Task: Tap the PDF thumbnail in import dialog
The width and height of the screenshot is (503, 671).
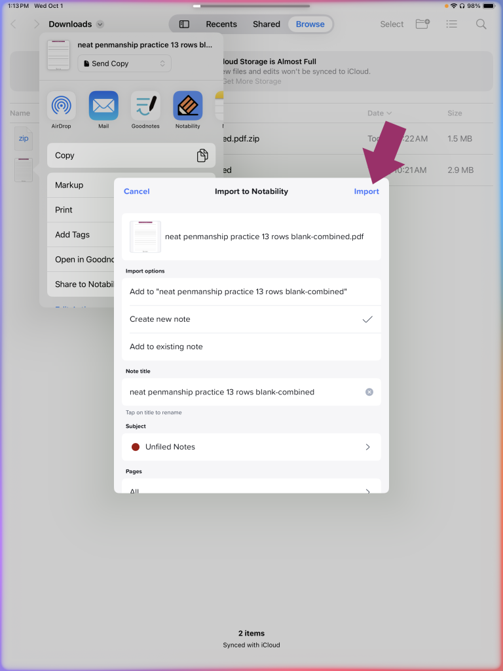Action: [x=145, y=237]
